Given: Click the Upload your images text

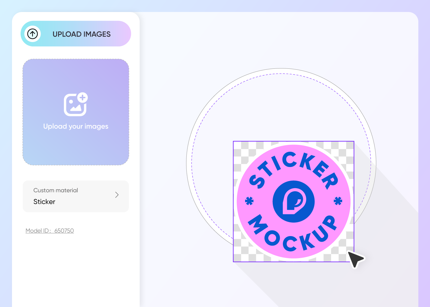Looking at the screenshot, I should (x=76, y=126).
